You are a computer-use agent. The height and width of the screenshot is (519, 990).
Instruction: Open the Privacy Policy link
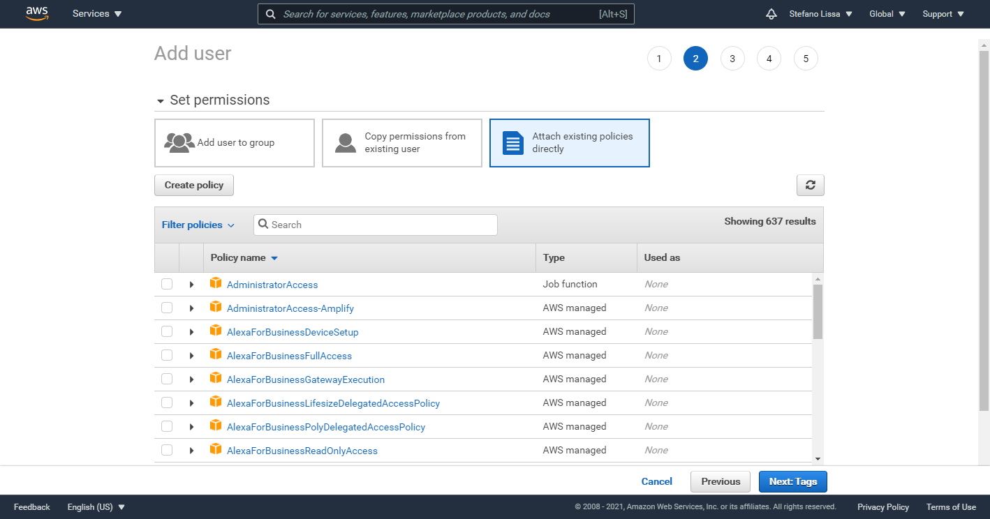click(883, 507)
